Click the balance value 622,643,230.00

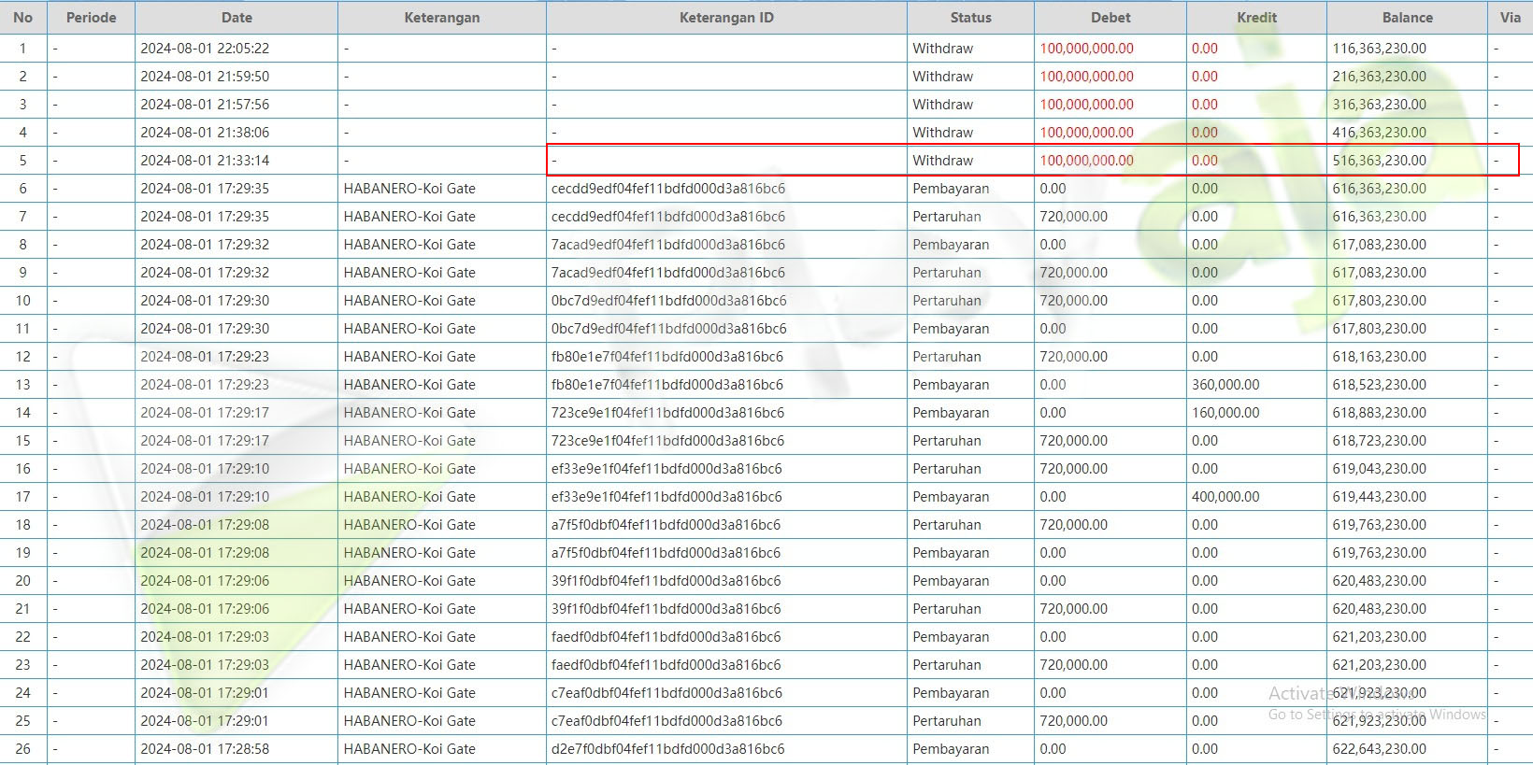1379,749
